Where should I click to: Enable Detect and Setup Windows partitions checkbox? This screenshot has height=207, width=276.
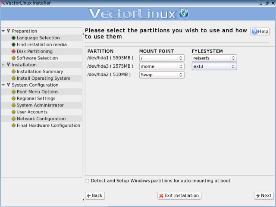tap(88, 181)
